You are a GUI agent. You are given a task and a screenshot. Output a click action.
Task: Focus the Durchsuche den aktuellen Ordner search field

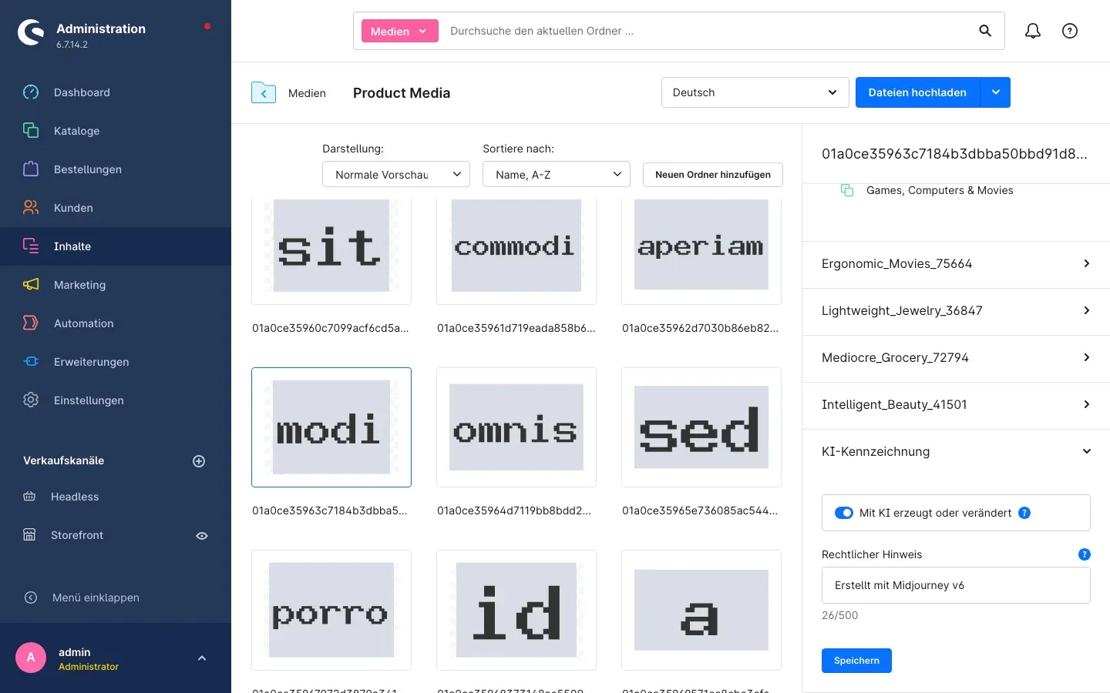click(x=705, y=31)
